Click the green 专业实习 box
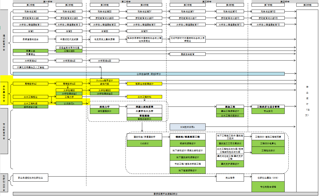The height and width of the screenshot is (196, 319). point(268,111)
